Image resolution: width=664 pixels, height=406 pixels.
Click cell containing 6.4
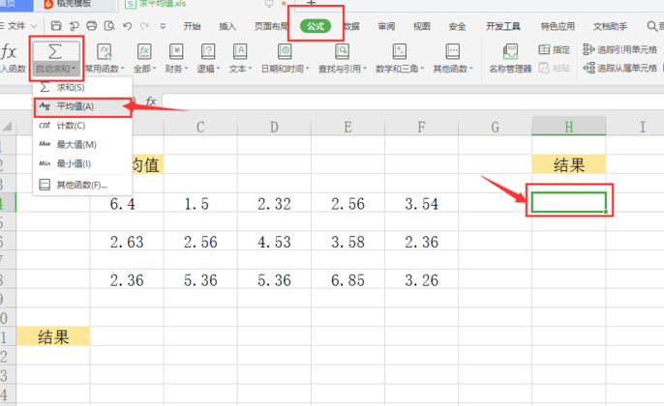(x=127, y=202)
